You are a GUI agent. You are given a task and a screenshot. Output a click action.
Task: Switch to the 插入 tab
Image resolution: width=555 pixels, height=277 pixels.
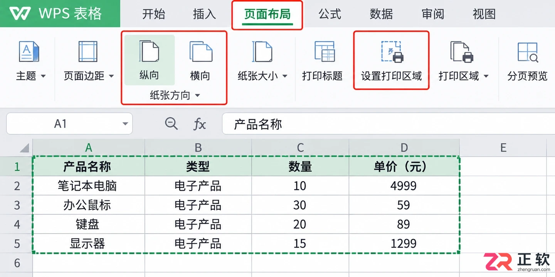click(x=204, y=14)
